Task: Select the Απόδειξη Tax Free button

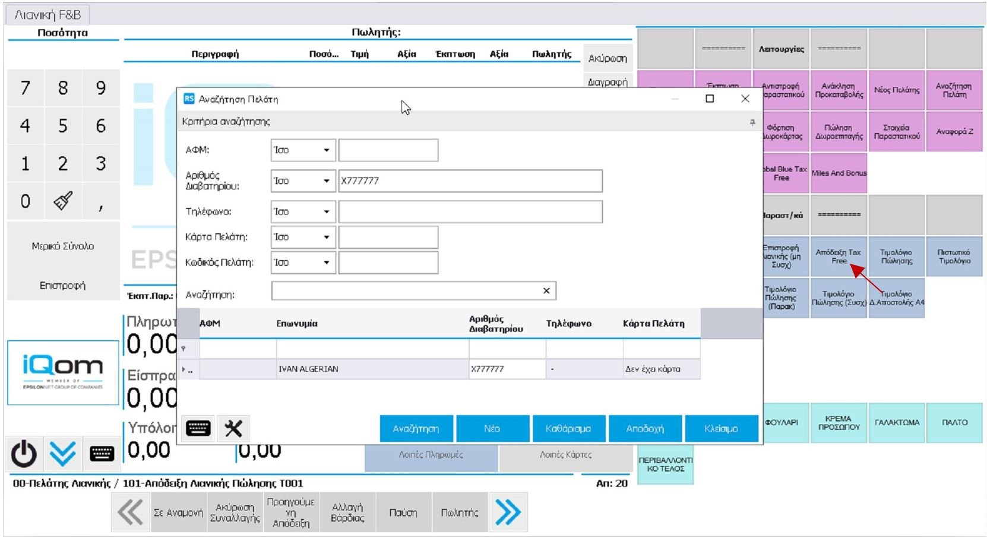Action: pos(839,257)
